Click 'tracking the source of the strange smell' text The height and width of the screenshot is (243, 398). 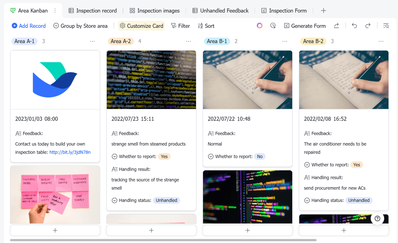[145, 184]
